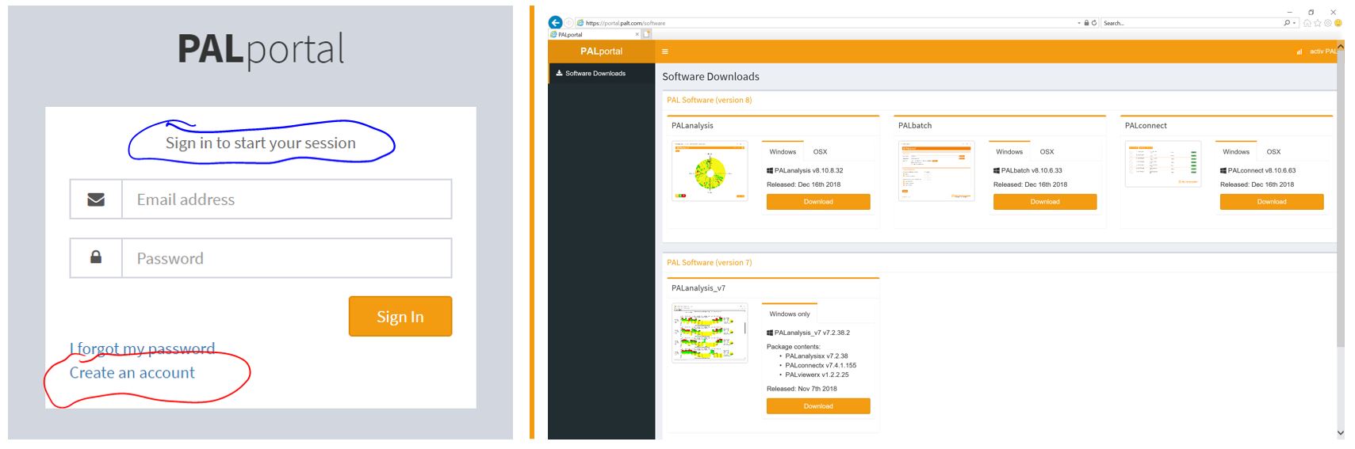Screen dimensions: 1355x449
Task: Click the PALviewerx v1.2.2.25 list item
Action: coord(817,375)
